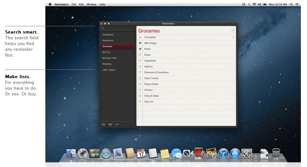Open the Apple menu
The image size is (307, 167).
pyautogui.click(x=50, y=4)
